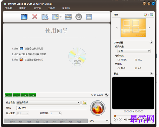Click the audio speaker toolbar icon
This screenshot has height=127, width=159.
(79, 17)
